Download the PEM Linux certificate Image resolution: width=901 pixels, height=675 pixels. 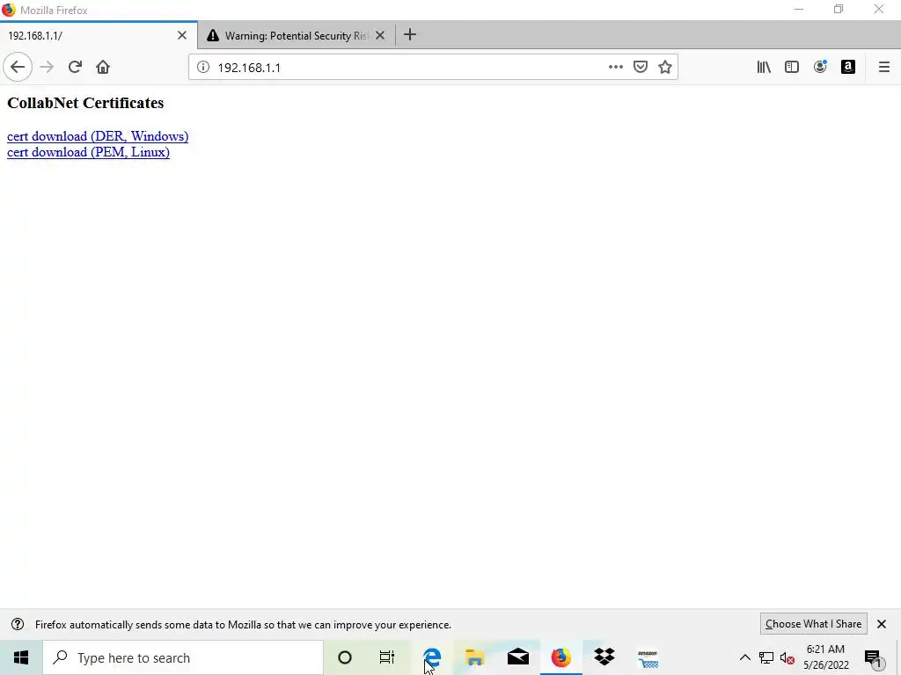click(x=89, y=152)
